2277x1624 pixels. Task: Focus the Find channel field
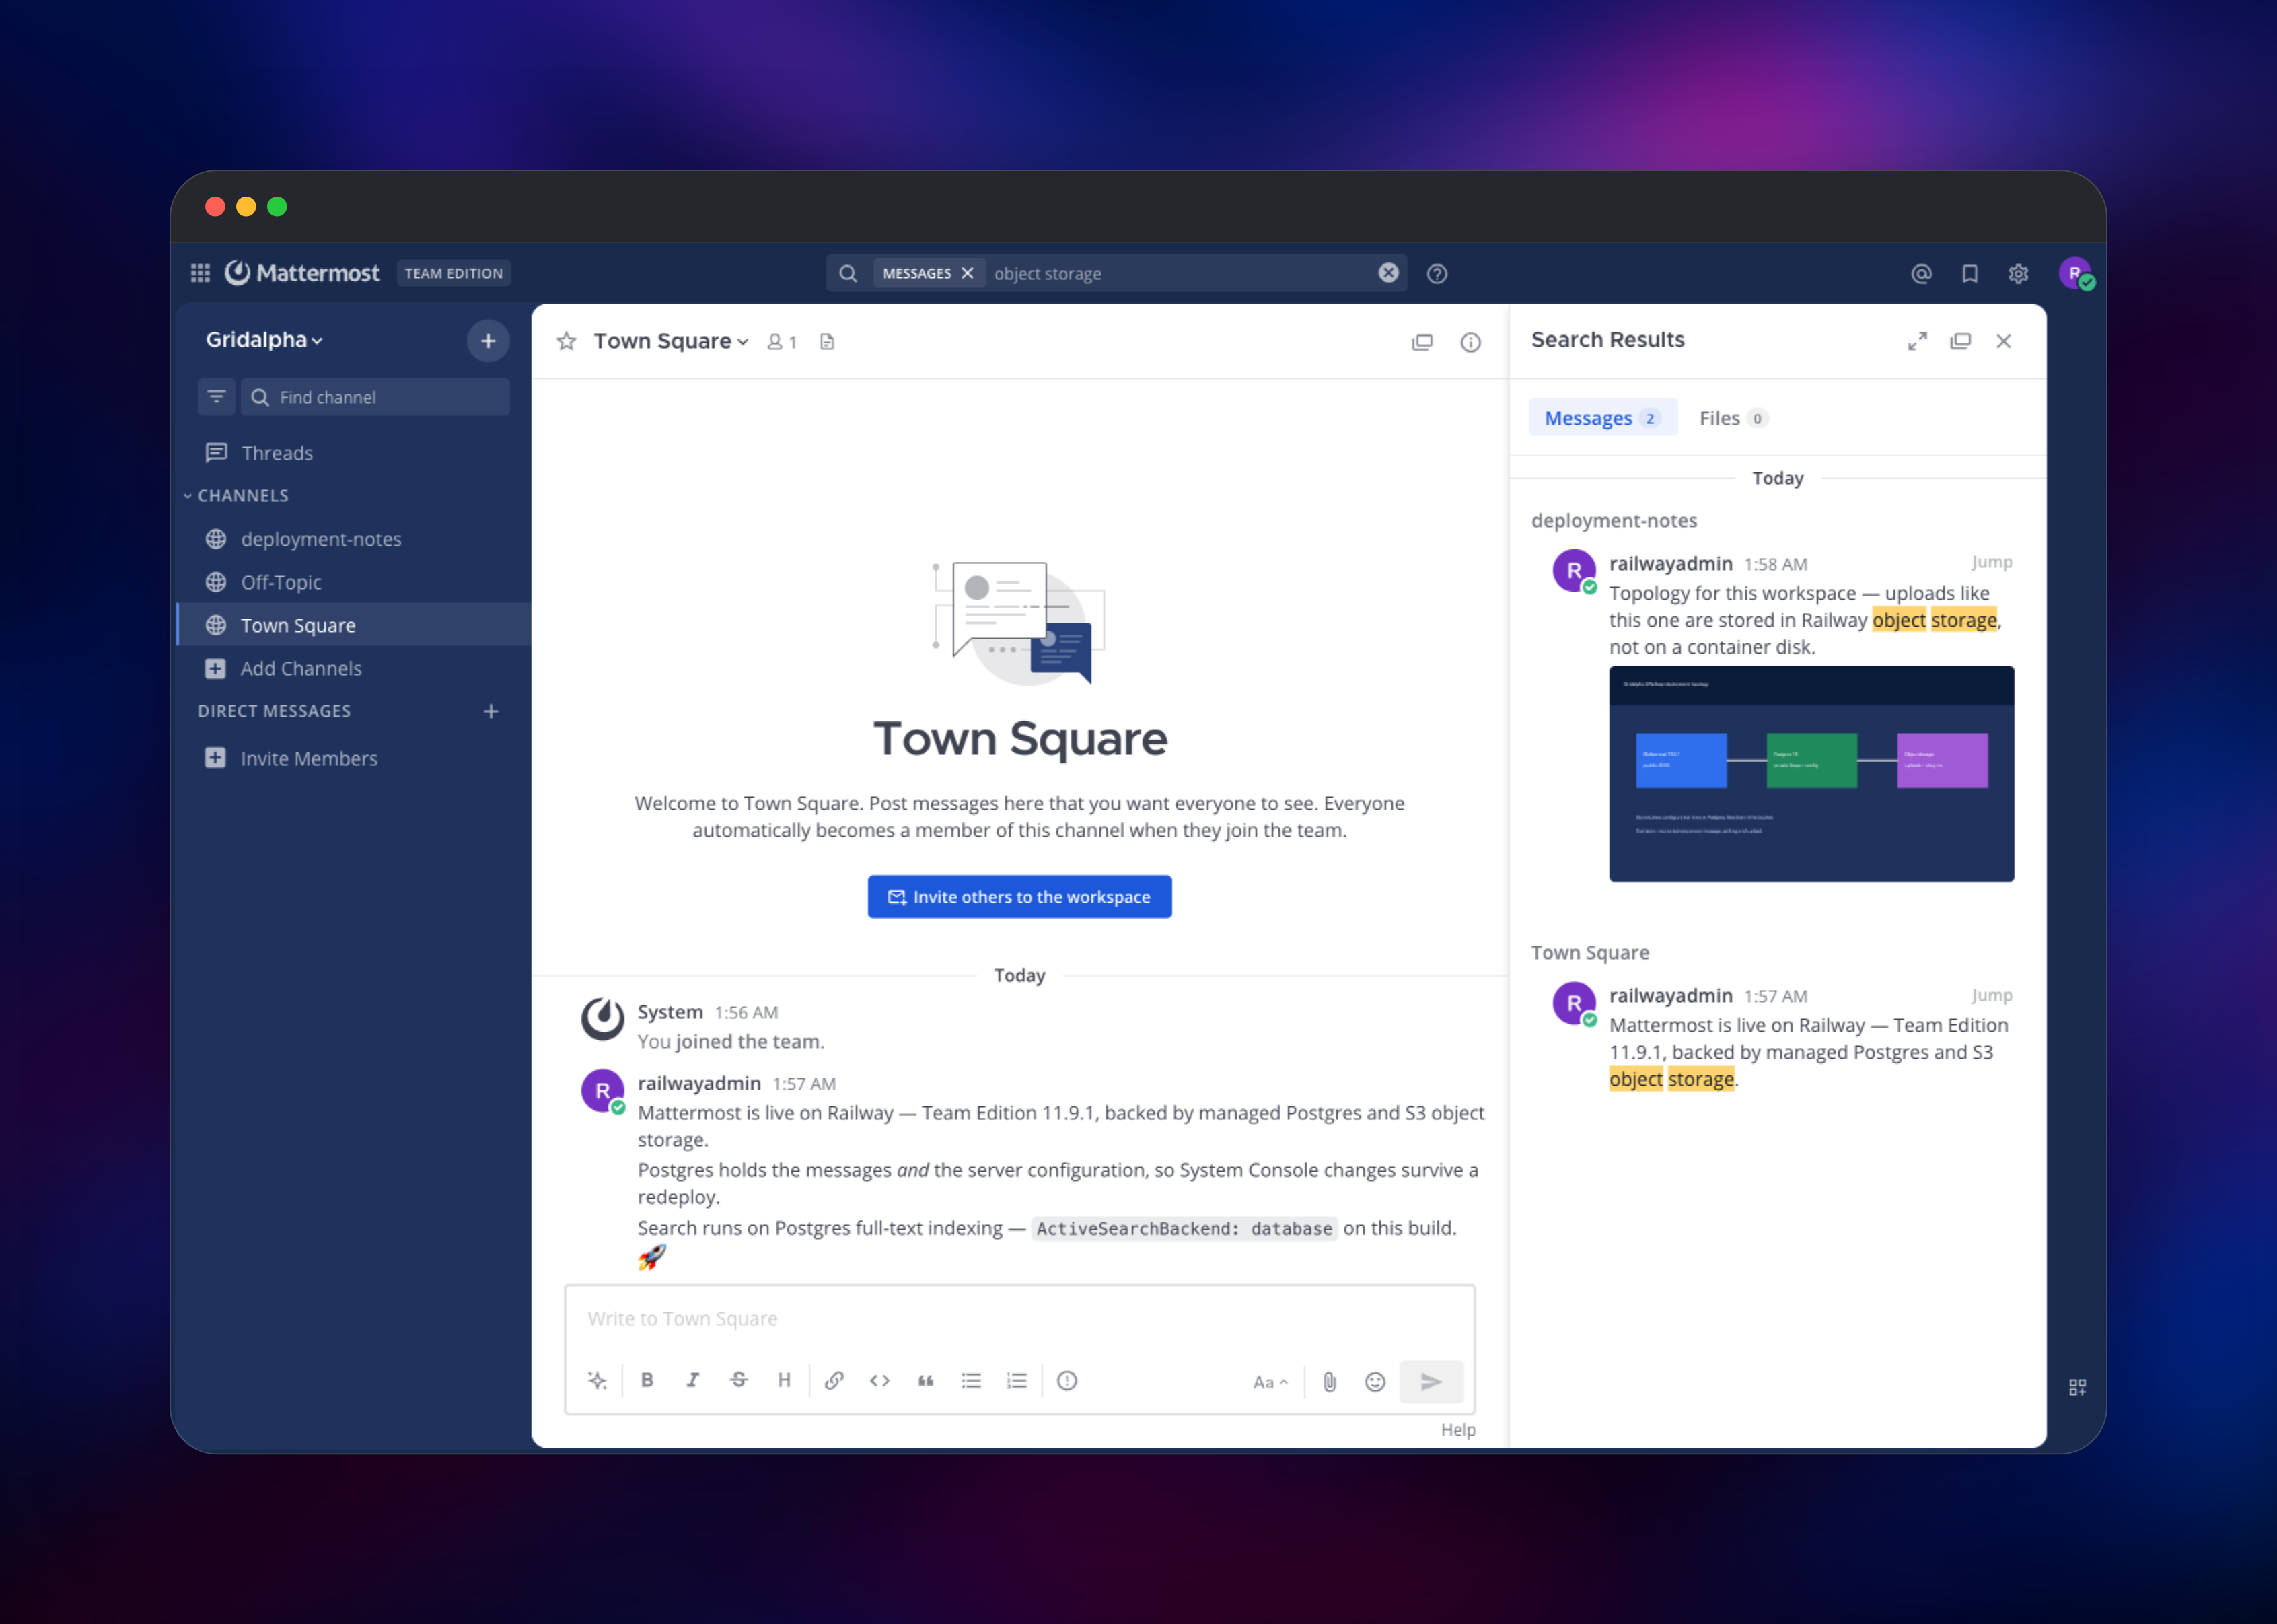coord(376,397)
